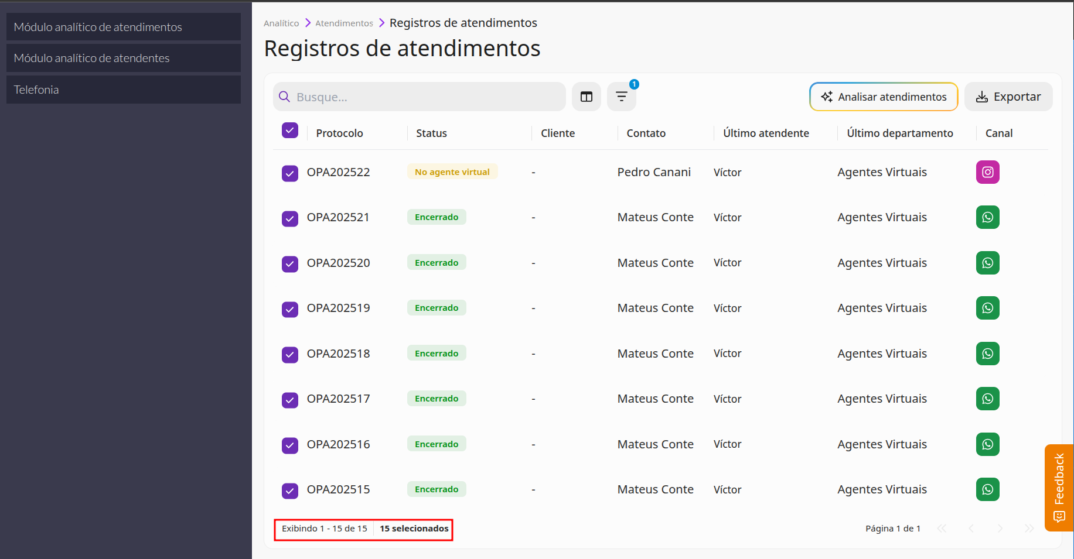The height and width of the screenshot is (559, 1074).
Task: Click the Instagram channel icon for OPA202522
Action: [988, 172]
